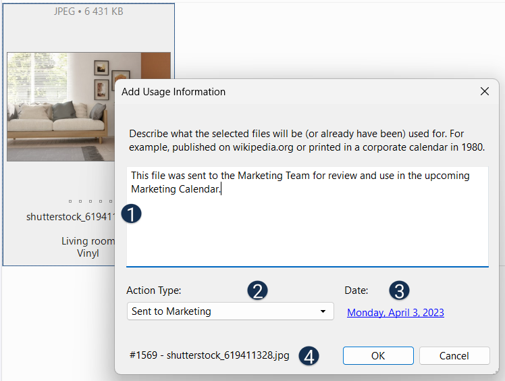
Task: Click callout marker number 1
Action: [x=132, y=214]
